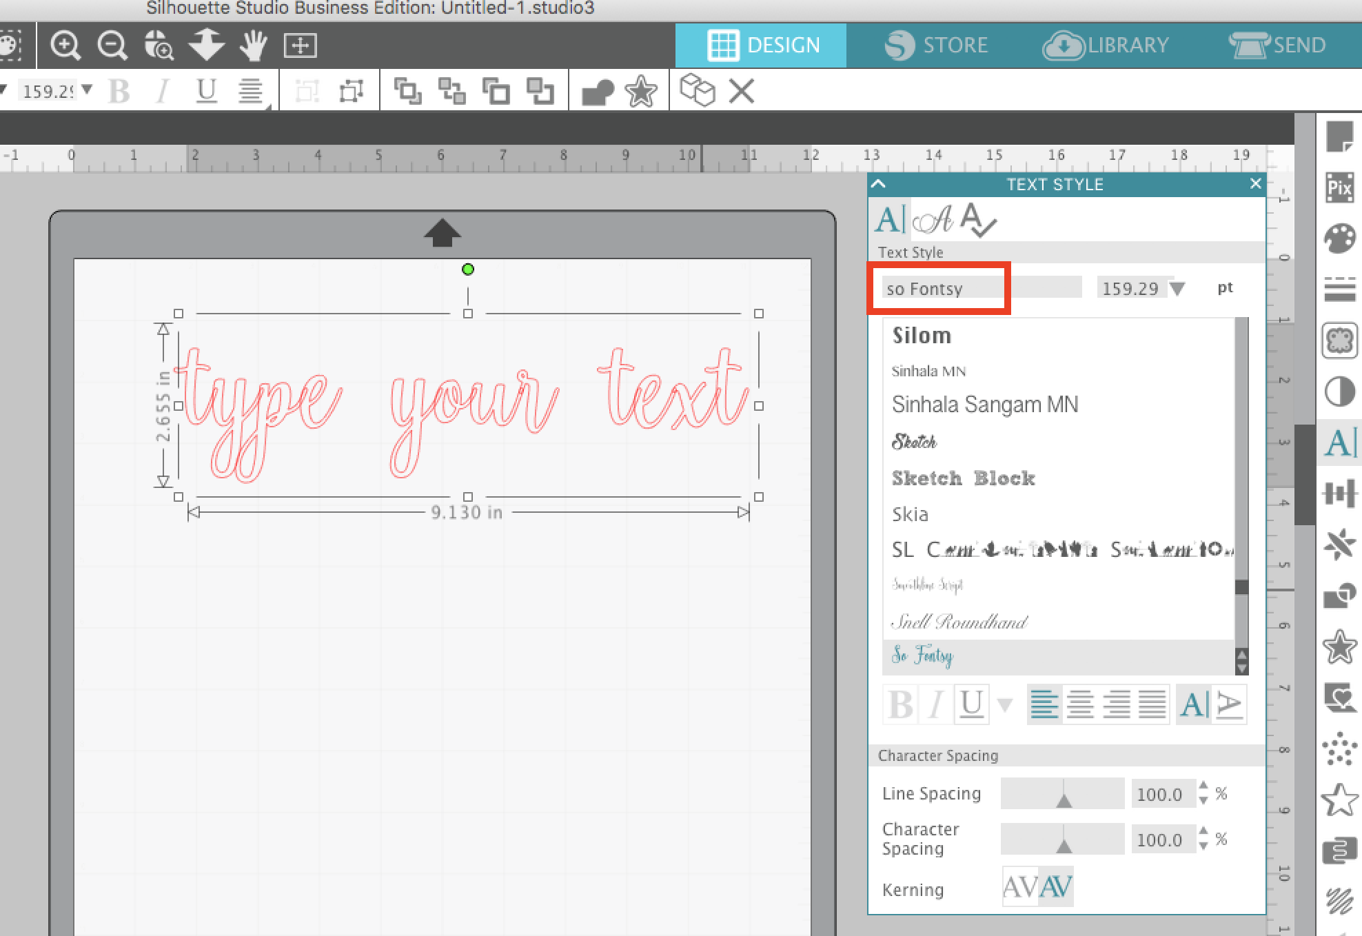Expand the font size 159.29 dropdown
Image resolution: width=1362 pixels, height=936 pixels.
coord(1177,288)
